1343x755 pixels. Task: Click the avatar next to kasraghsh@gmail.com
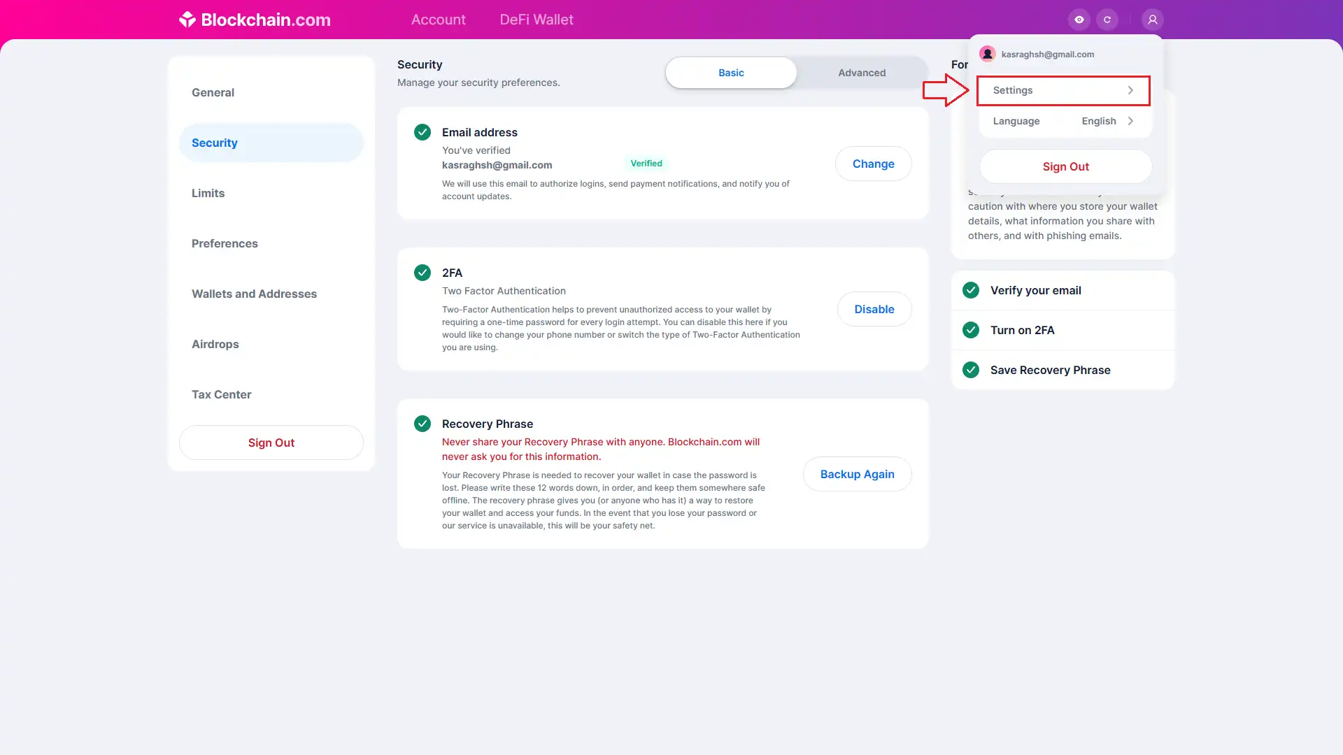988,54
